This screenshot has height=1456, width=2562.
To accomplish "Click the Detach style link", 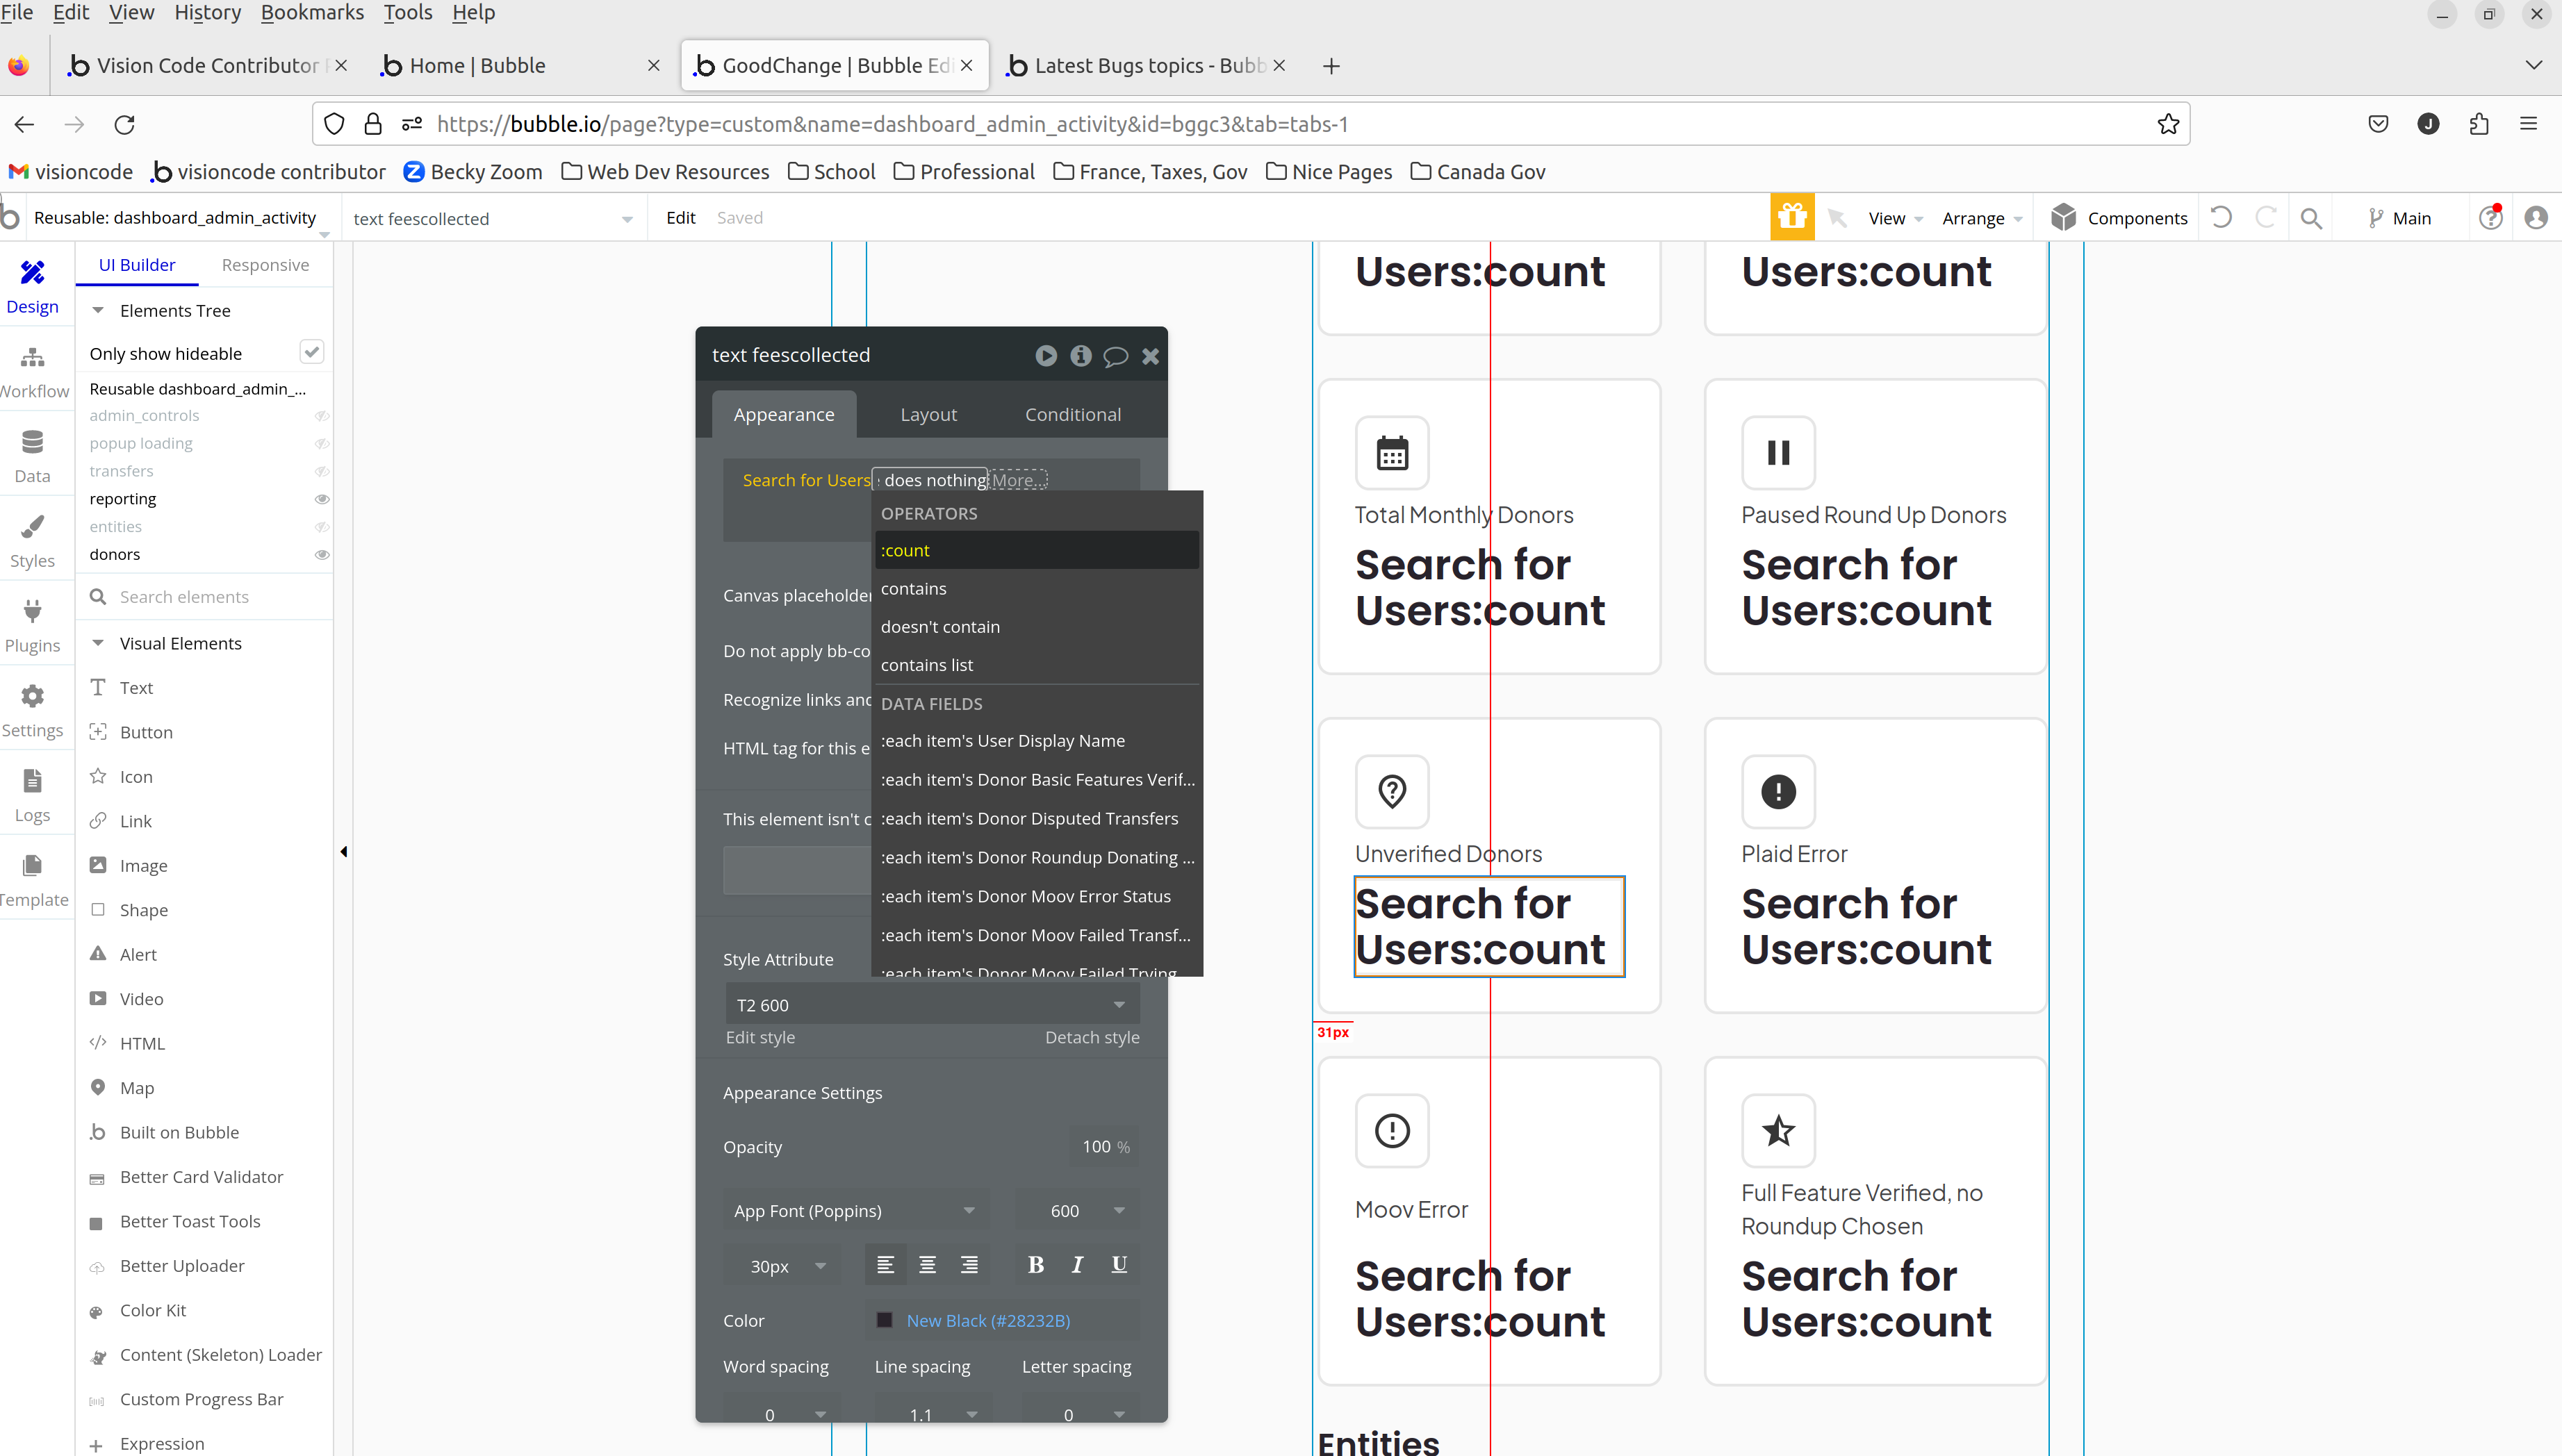I will click(1091, 1037).
